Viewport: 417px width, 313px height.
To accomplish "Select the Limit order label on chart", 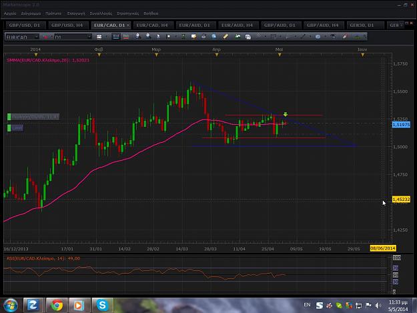I will coord(15,128).
